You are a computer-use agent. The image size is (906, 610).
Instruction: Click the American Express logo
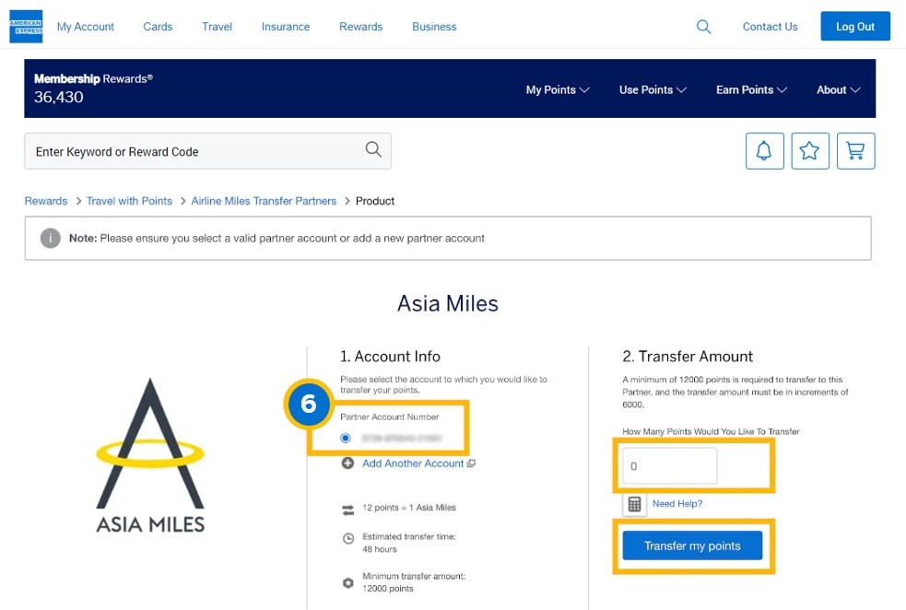click(25, 26)
